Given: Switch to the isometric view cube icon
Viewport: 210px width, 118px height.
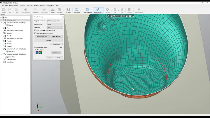Looking at the screenshot, I should tap(130, 16).
